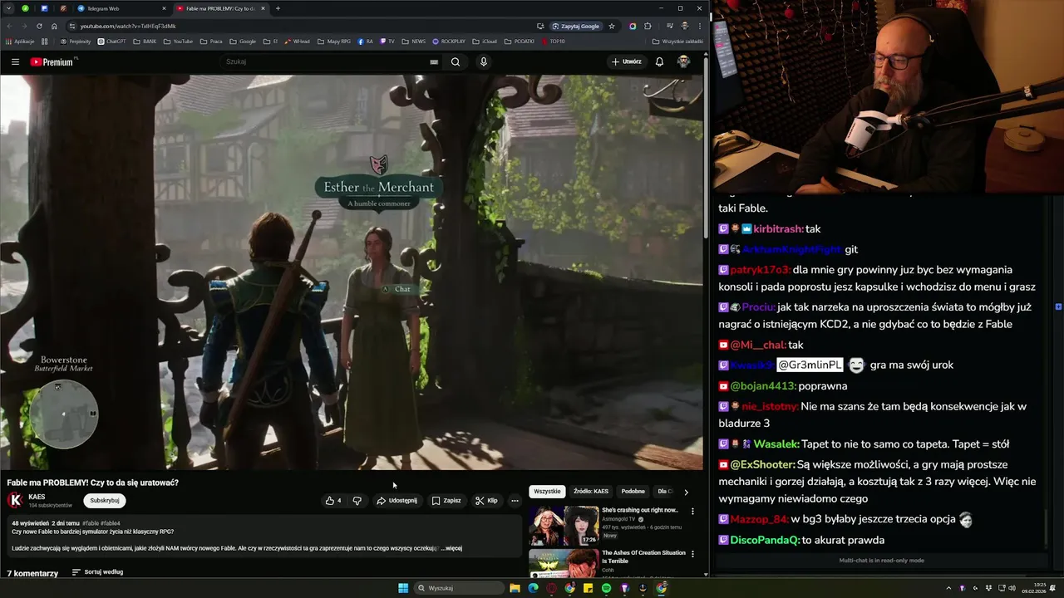The height and width of the screenshot is (598, 1064).
Task: Click the #fable hashtag link
Action: [90, 523]
